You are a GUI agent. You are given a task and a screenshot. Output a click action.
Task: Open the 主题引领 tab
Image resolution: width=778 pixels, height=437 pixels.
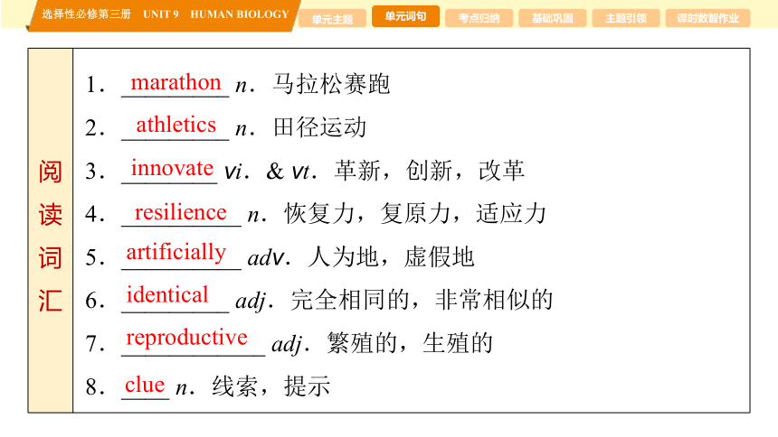coord(626,18)
